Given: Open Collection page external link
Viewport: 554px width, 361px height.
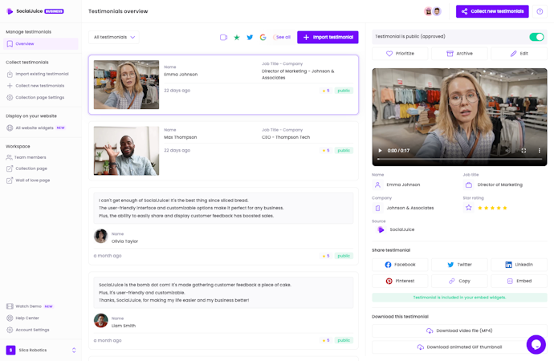Looking at the screenshot, I should [x=26, y=168].
